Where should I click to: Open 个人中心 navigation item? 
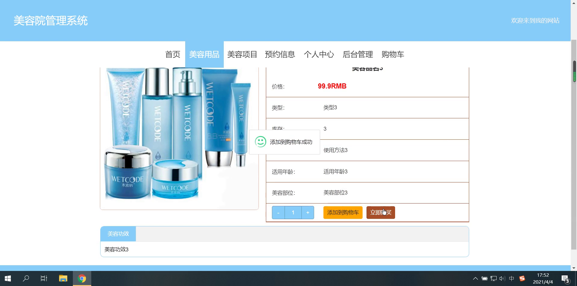coord(319,54)
